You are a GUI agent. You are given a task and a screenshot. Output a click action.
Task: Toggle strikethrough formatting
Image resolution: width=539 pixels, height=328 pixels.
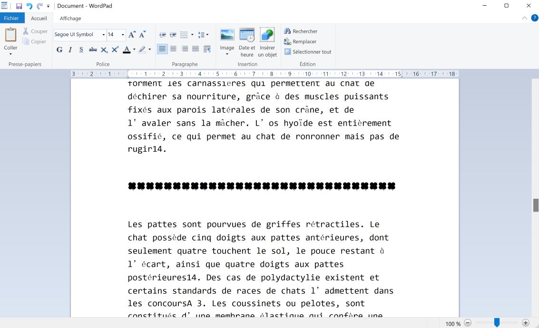pyautogui.click(x=93, y=49)
